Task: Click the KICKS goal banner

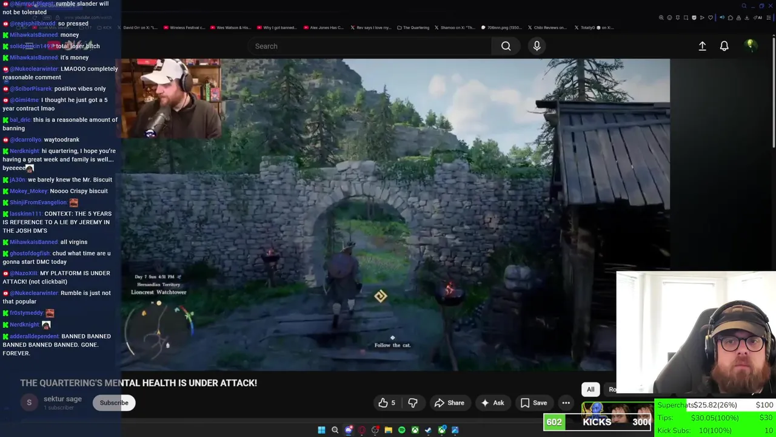Action: [598, 422]
